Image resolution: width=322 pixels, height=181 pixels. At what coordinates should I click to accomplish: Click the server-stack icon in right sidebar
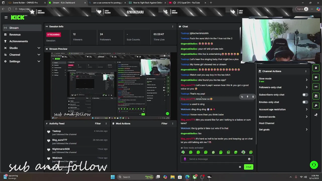(x=316, y=96)
